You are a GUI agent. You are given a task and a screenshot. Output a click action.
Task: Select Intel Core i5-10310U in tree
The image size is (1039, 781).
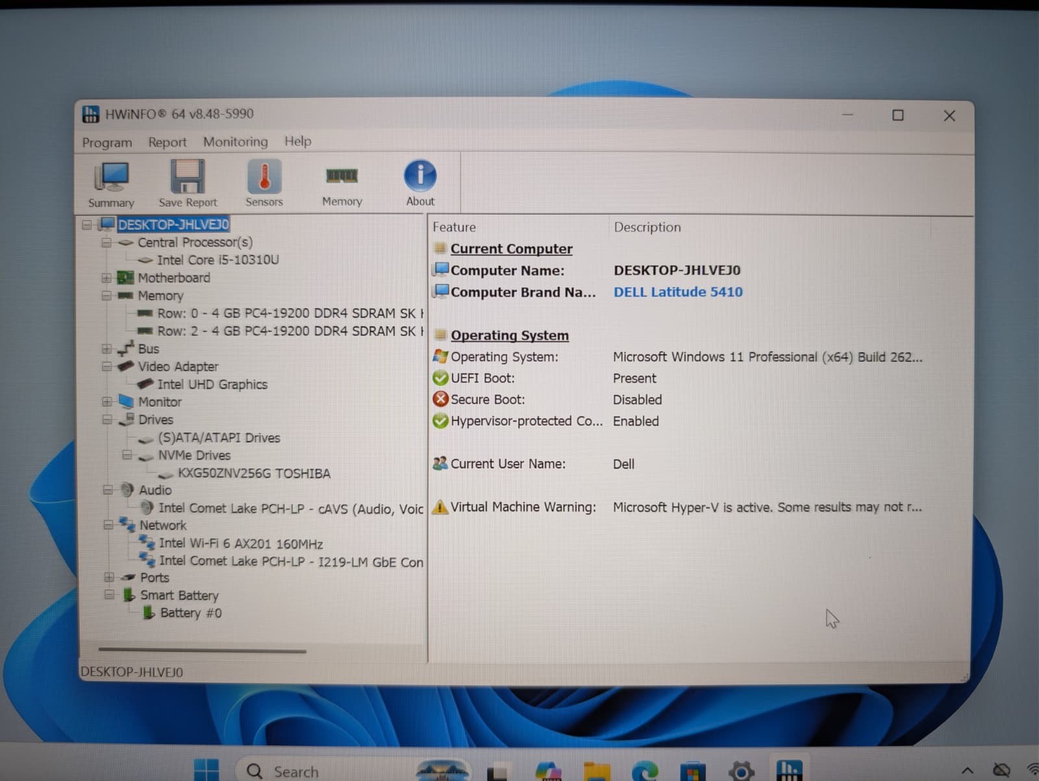tap(218, 260)
